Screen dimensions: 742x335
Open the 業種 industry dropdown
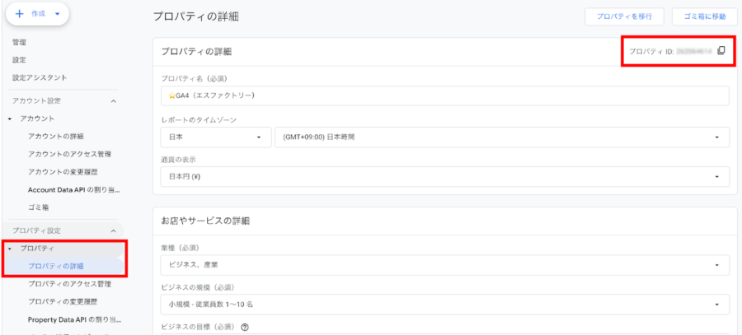point(445,265)
